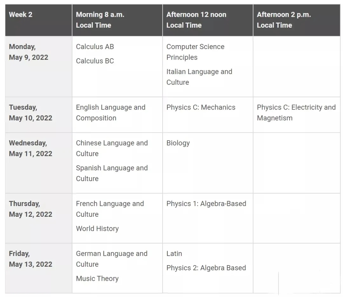The image size is (343, 297).
Task: Select Physics 2: Algebra Based entry
Action: click(206, 268)
